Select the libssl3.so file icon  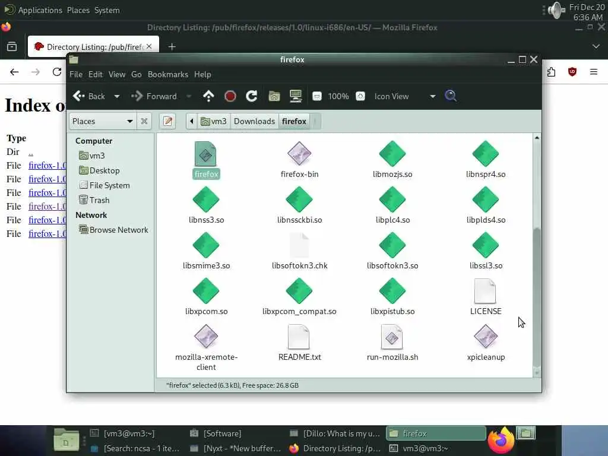click(x=486, y=245)
